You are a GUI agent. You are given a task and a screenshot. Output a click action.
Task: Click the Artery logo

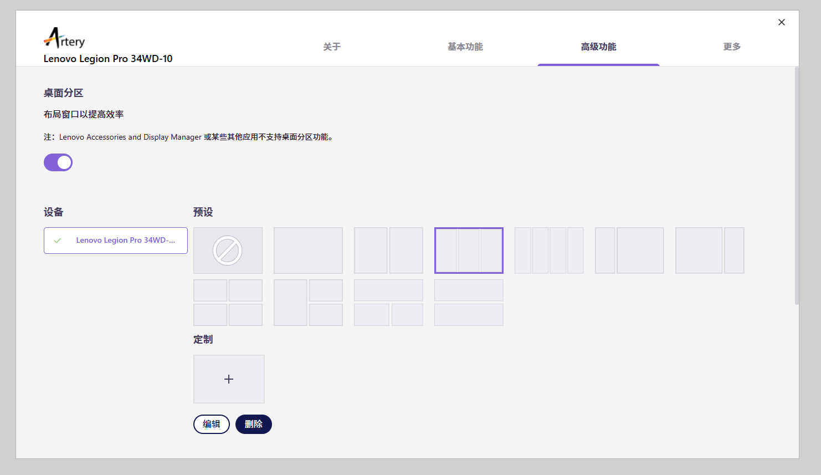tap(64, 38)
